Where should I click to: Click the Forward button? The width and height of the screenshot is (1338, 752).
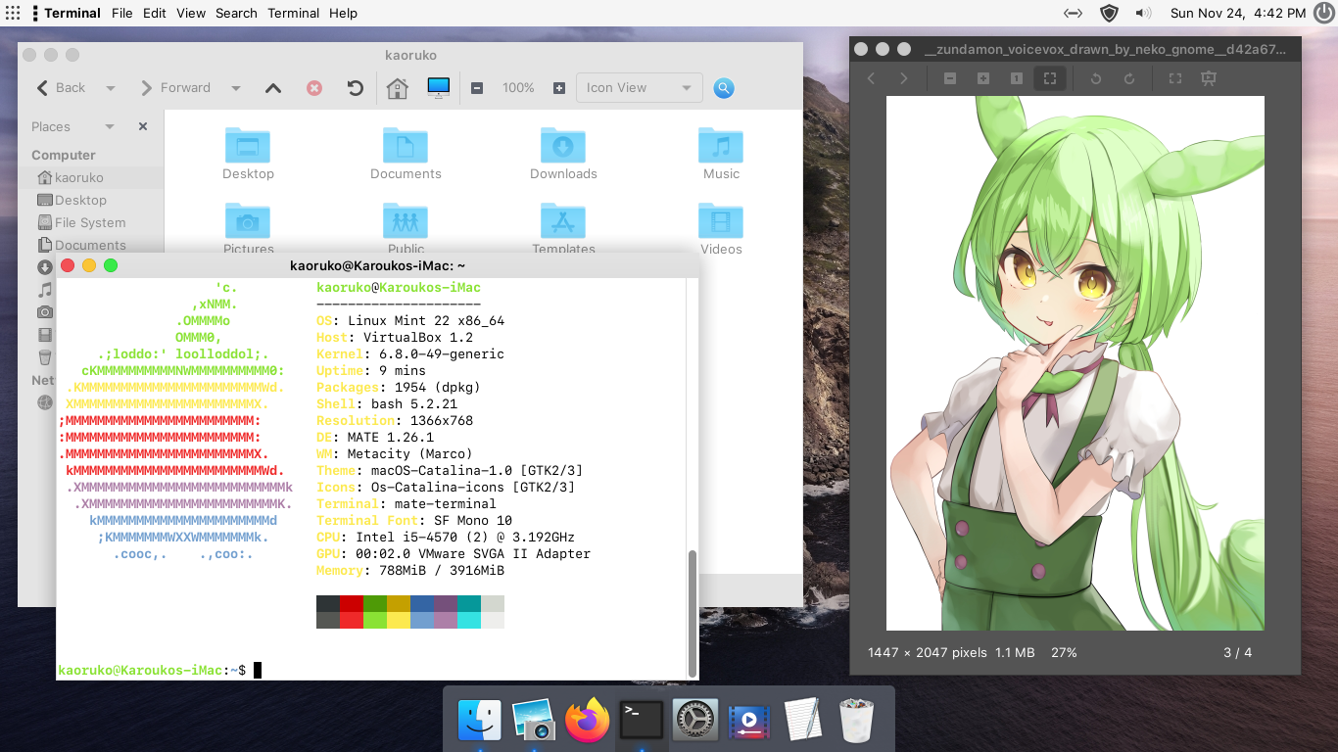175,88
